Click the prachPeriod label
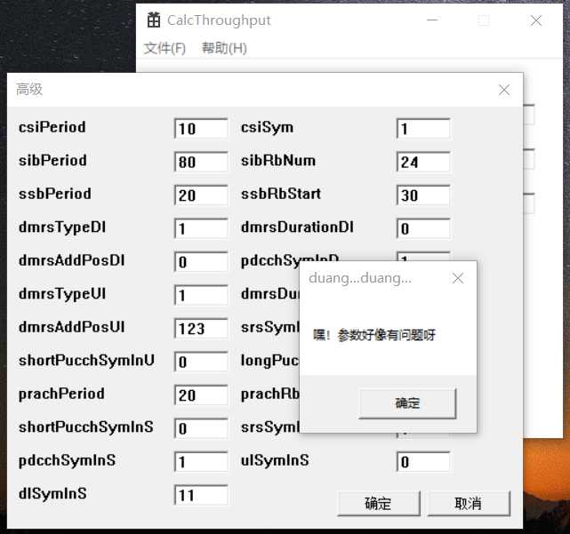The width and height of the screenshot is (570, 534). [61, 394]
